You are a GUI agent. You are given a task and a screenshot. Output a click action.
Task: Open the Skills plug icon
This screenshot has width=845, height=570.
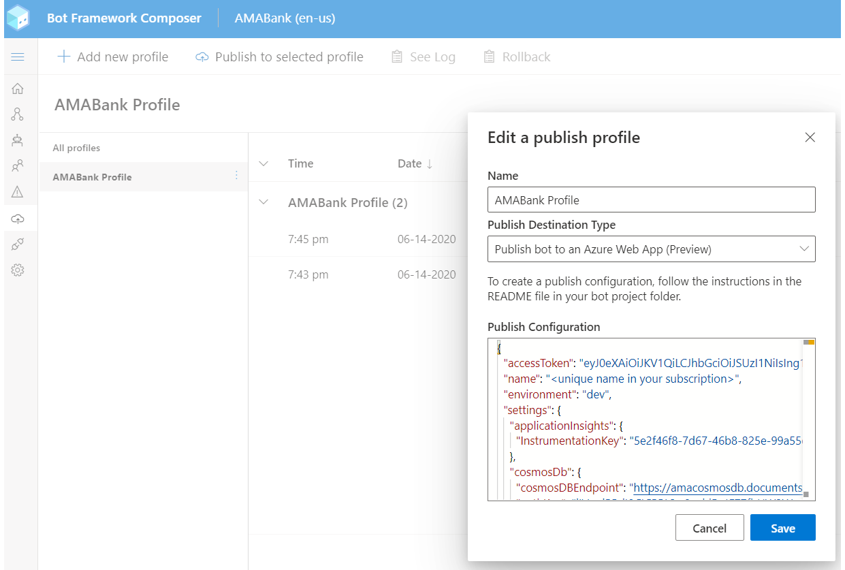[17, 244]
